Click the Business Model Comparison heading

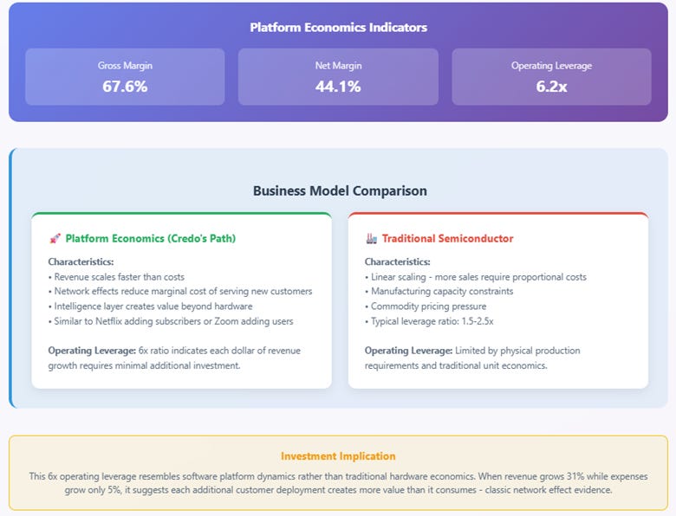click(x=340, y=190)
